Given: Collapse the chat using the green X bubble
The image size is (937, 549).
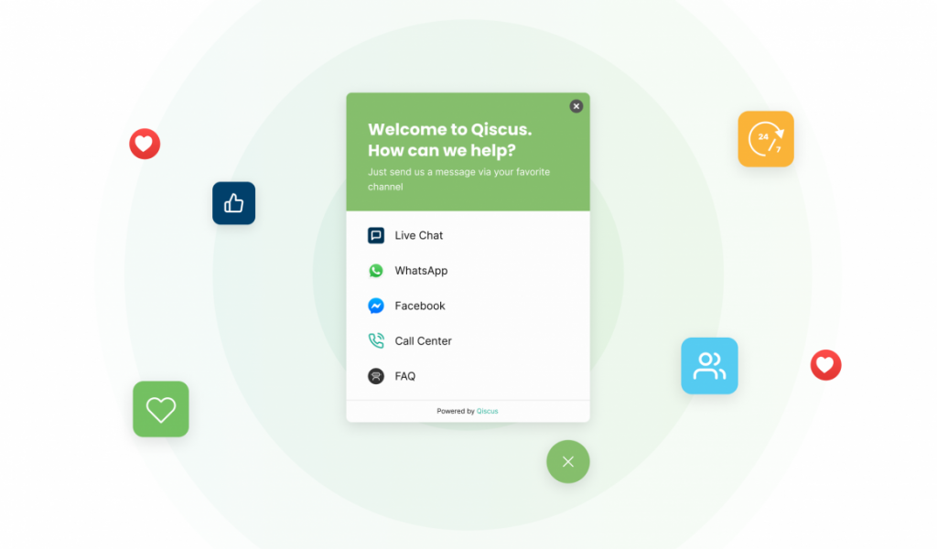Looking at the screenshot, I should [567, 461].
